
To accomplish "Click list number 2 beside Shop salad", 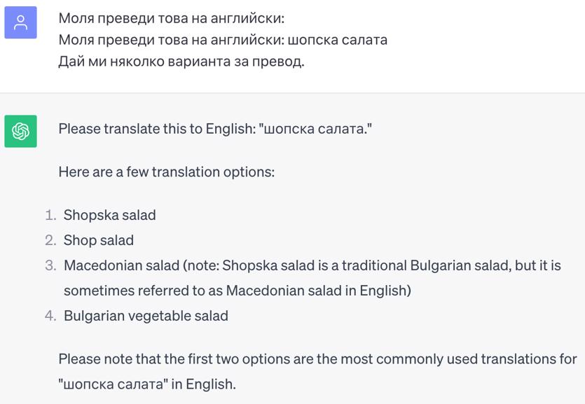I will pos(50,240).
